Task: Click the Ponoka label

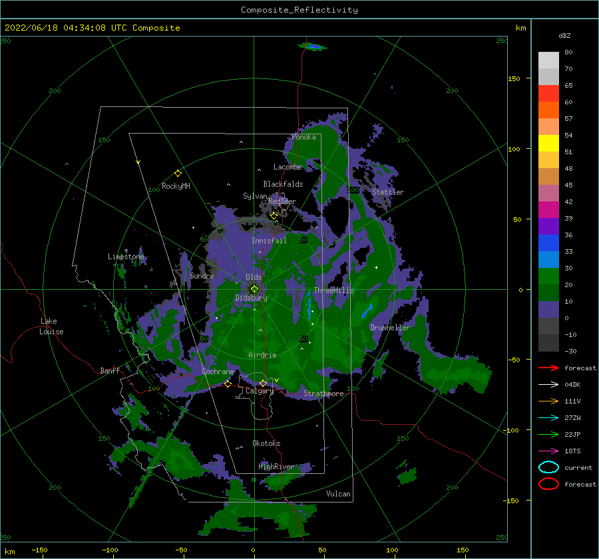Action: (303, 137)
